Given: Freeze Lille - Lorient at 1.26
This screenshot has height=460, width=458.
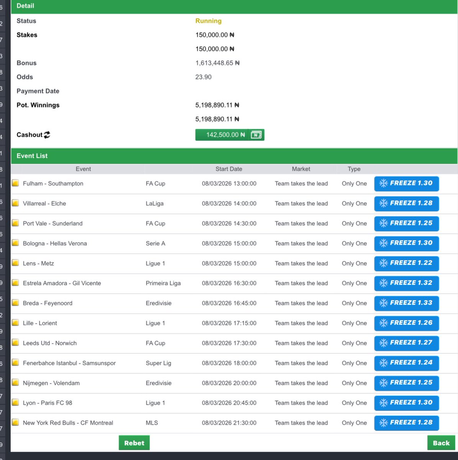Looking at the screenshot, I should [x=406, y=323].
